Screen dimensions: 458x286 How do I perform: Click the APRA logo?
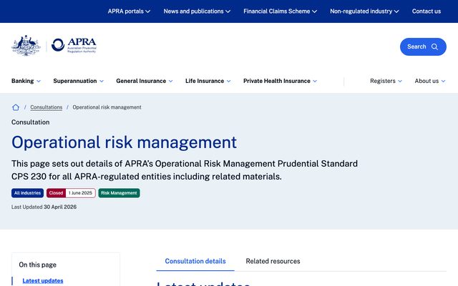tap(74, 45)
